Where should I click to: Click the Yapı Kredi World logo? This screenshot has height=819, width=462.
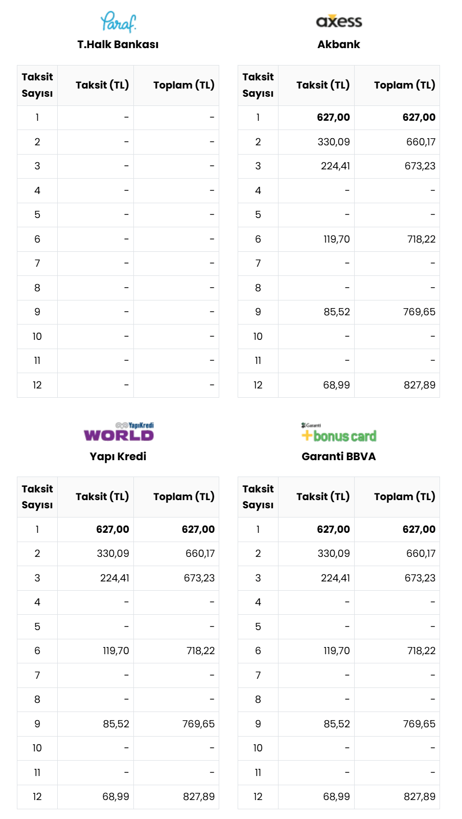pos(119,432)
